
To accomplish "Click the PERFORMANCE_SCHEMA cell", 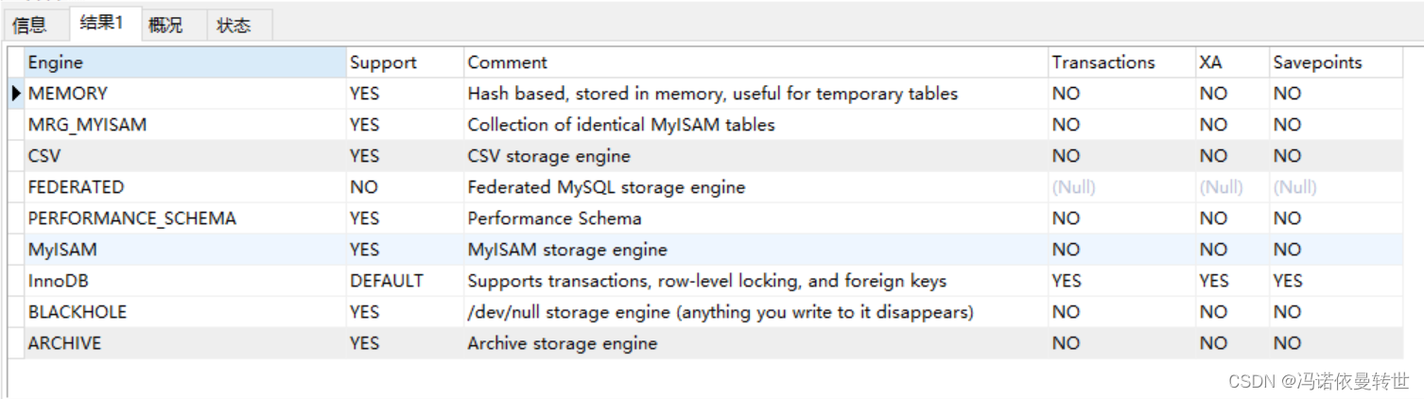I will tap(185, 218).
